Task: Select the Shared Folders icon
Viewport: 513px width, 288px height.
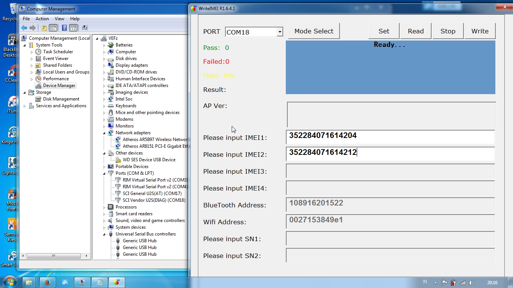Action: pyautogui.click(x=38, y=65)
